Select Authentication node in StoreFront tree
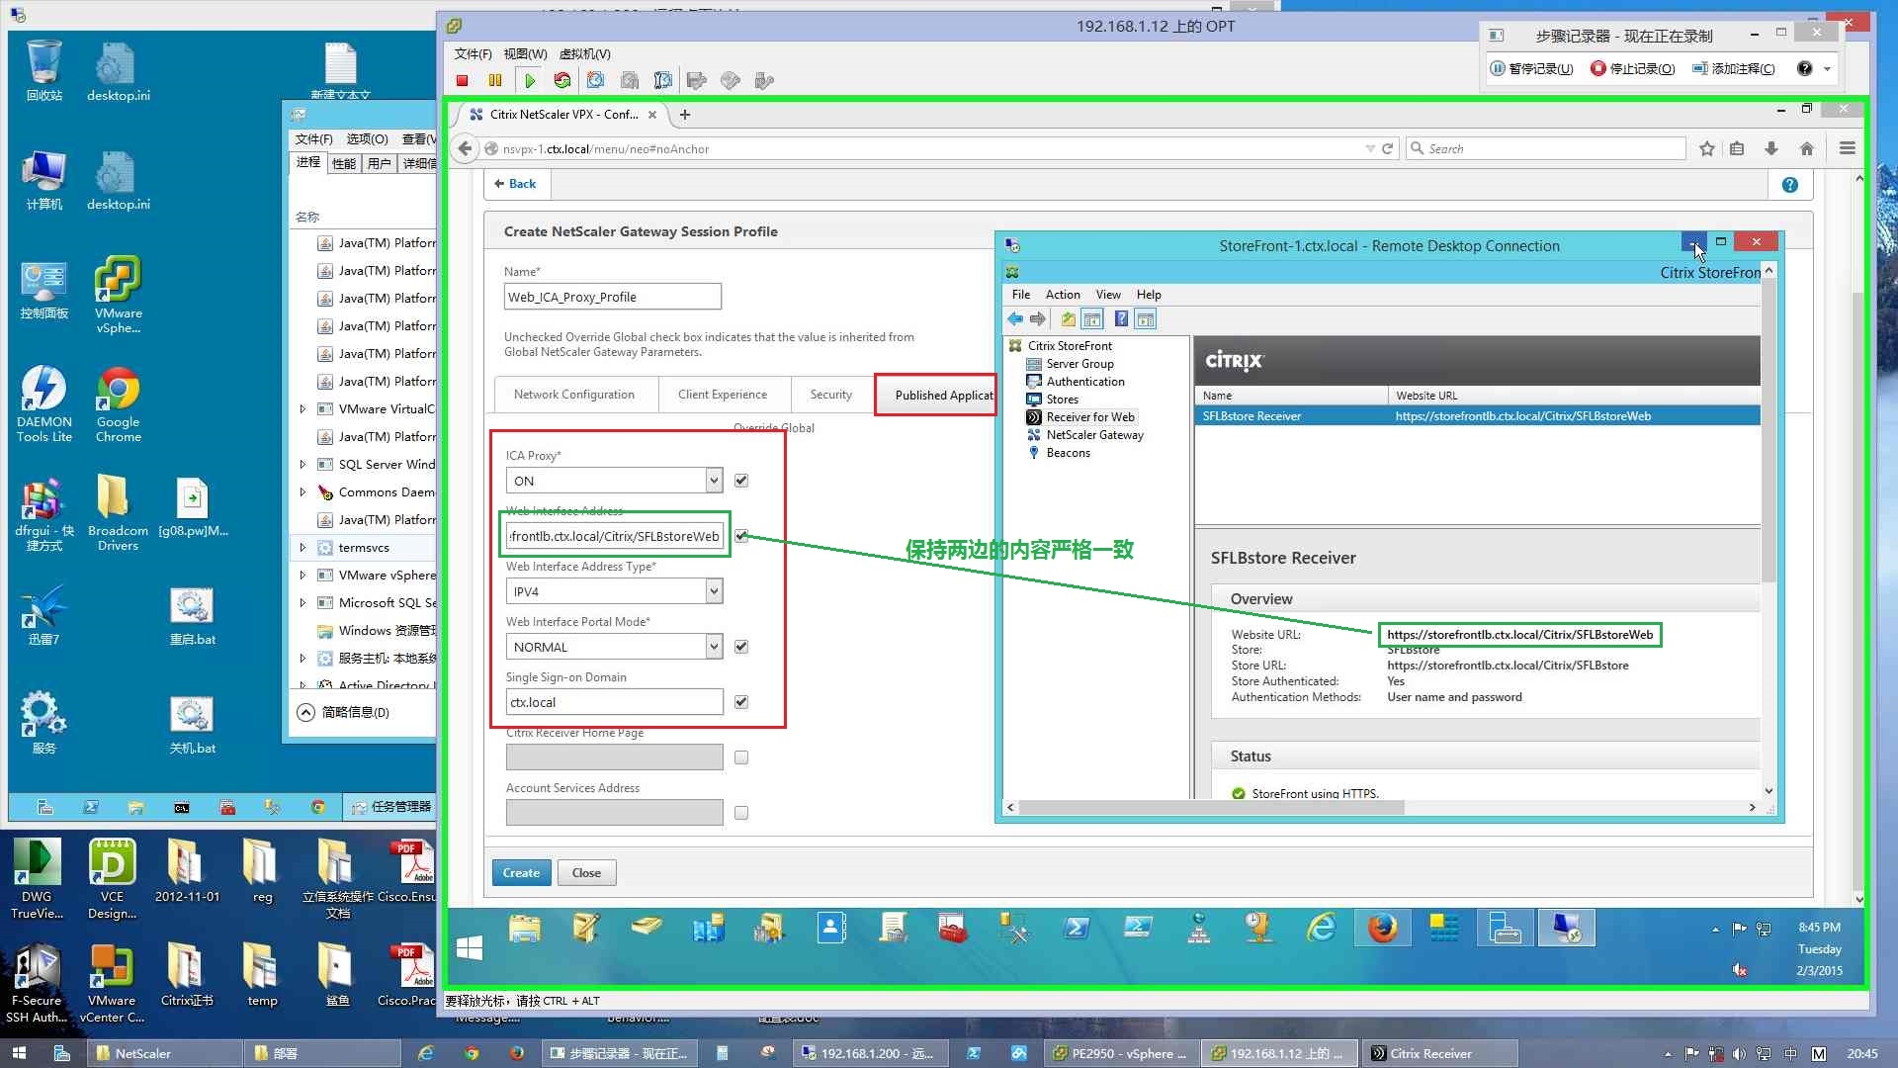This screenshot has height=1068, width=1898. [x=1085, y=382]
